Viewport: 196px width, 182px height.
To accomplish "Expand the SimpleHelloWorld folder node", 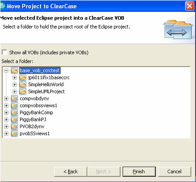I will point(14,84).
